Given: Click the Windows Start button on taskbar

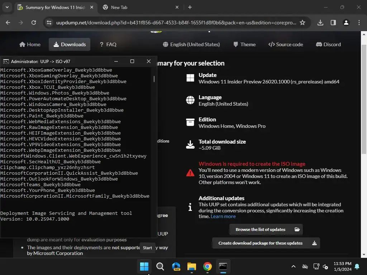Looking at the screenshot, I should [x=144, y=266].
